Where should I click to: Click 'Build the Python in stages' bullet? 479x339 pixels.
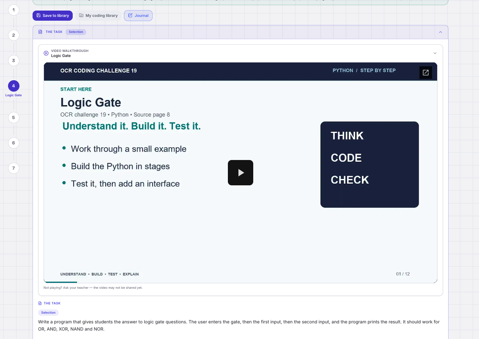click(x=120, y=166)
